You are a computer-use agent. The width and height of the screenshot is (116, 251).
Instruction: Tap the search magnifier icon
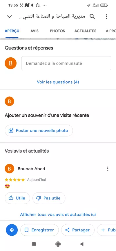[92, 17]
